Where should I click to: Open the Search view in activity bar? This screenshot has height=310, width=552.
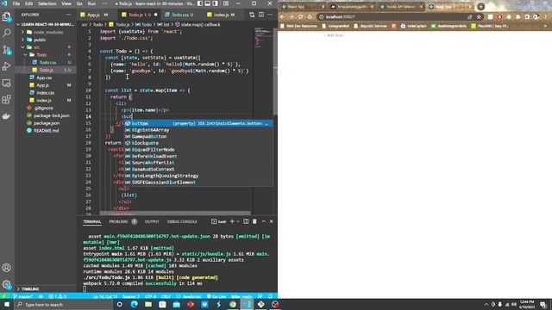click(x=7, y=33)
